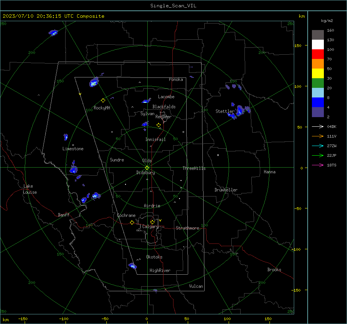
Task: Click the cyan 27ZW arrow icon
Action: (318, 146)
